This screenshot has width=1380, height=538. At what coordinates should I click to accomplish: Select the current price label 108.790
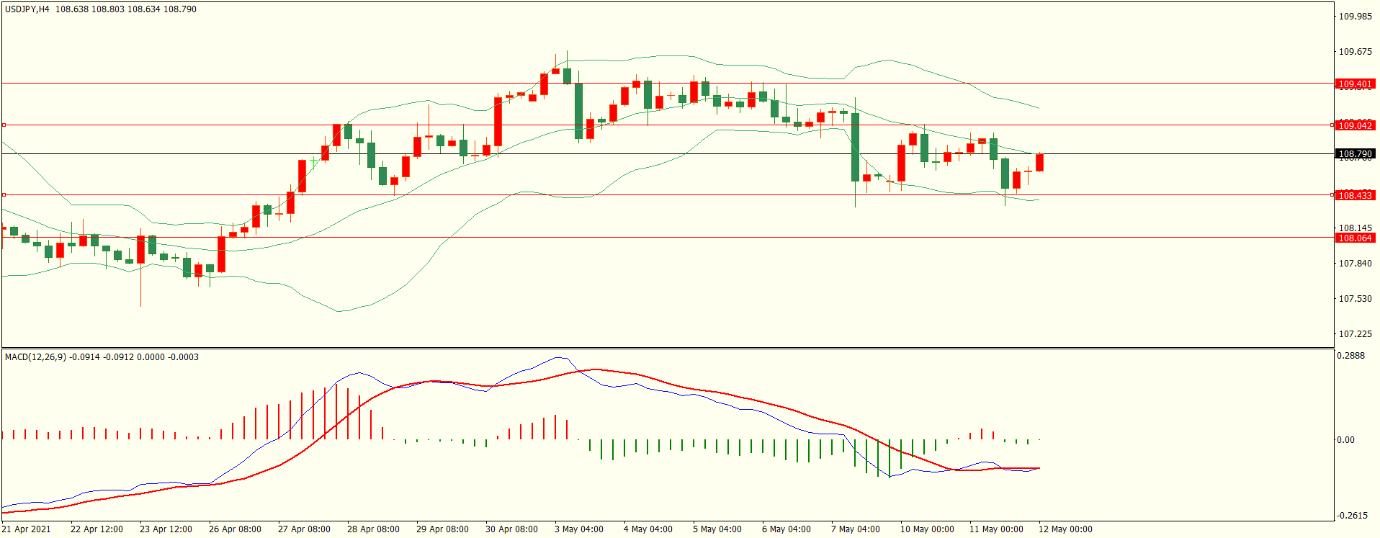[1354, 153]
